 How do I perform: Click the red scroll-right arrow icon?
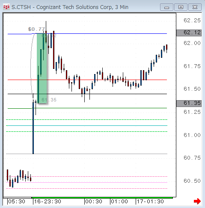click(197, 201)
